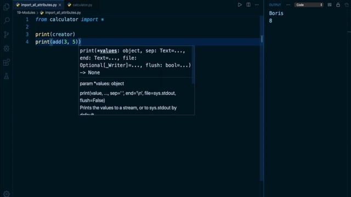351x197 pixels.
Task: Select the OUTPUT panel tab
Action: point(275,5)
